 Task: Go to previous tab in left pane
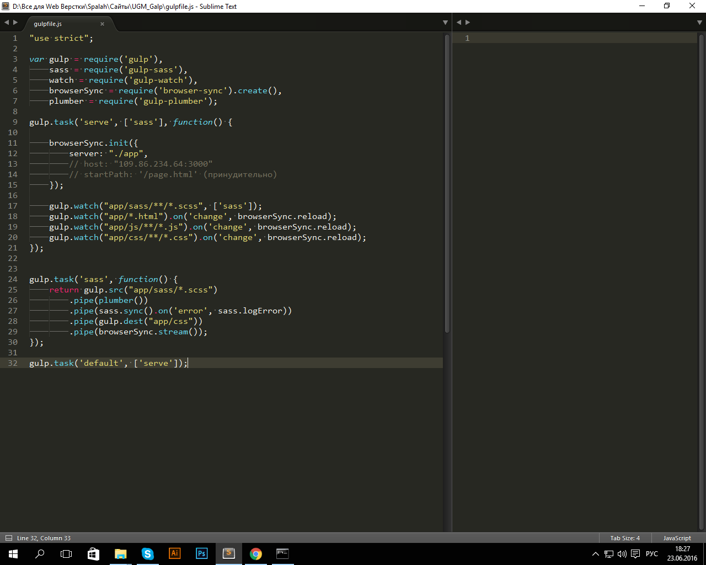pos(7,23)
